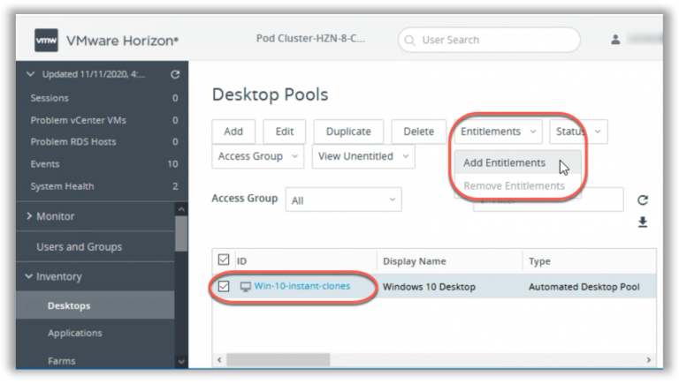Collapse the Inventory section
Screen dimensions: 679x384
click(x=31, y=276)
